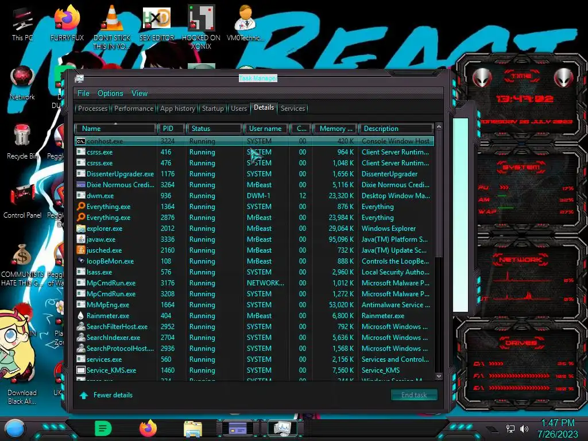Select Task Manager taskbar icon
The width and height of the screenshot is (588, 441).
(x=283, y=428)
